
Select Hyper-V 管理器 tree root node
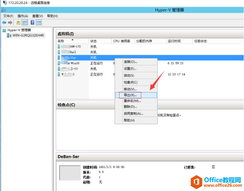tap(19, 30)
